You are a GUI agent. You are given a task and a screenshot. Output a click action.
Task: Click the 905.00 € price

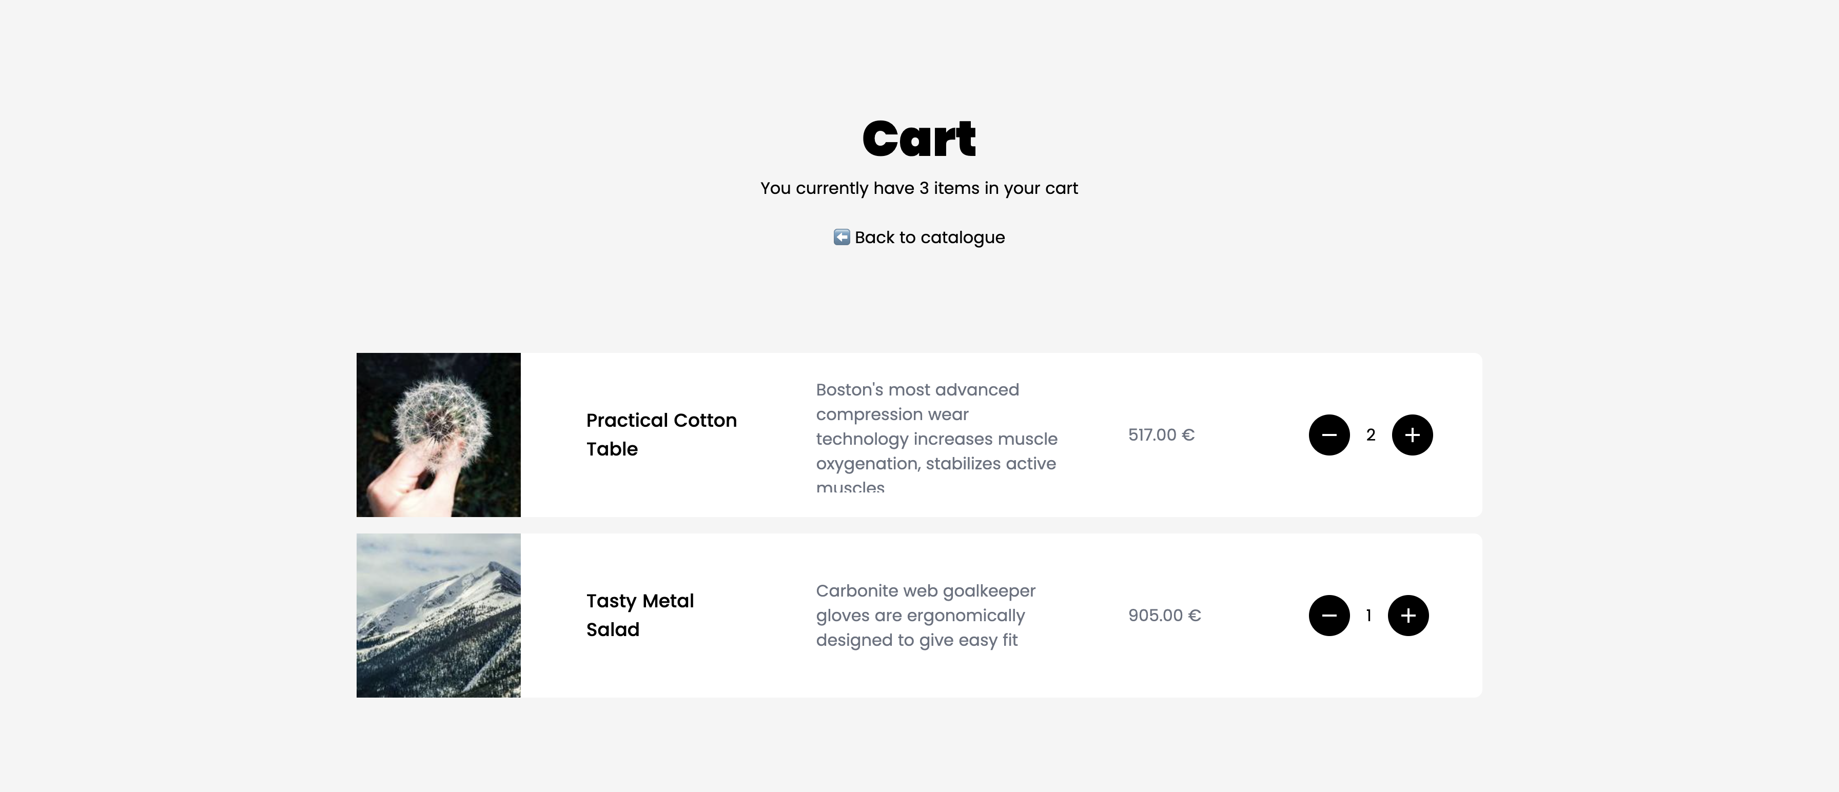click(x=1164, y=615)
